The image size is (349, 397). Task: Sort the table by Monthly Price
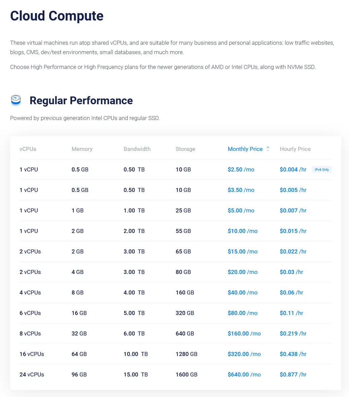tap(245, 149)
